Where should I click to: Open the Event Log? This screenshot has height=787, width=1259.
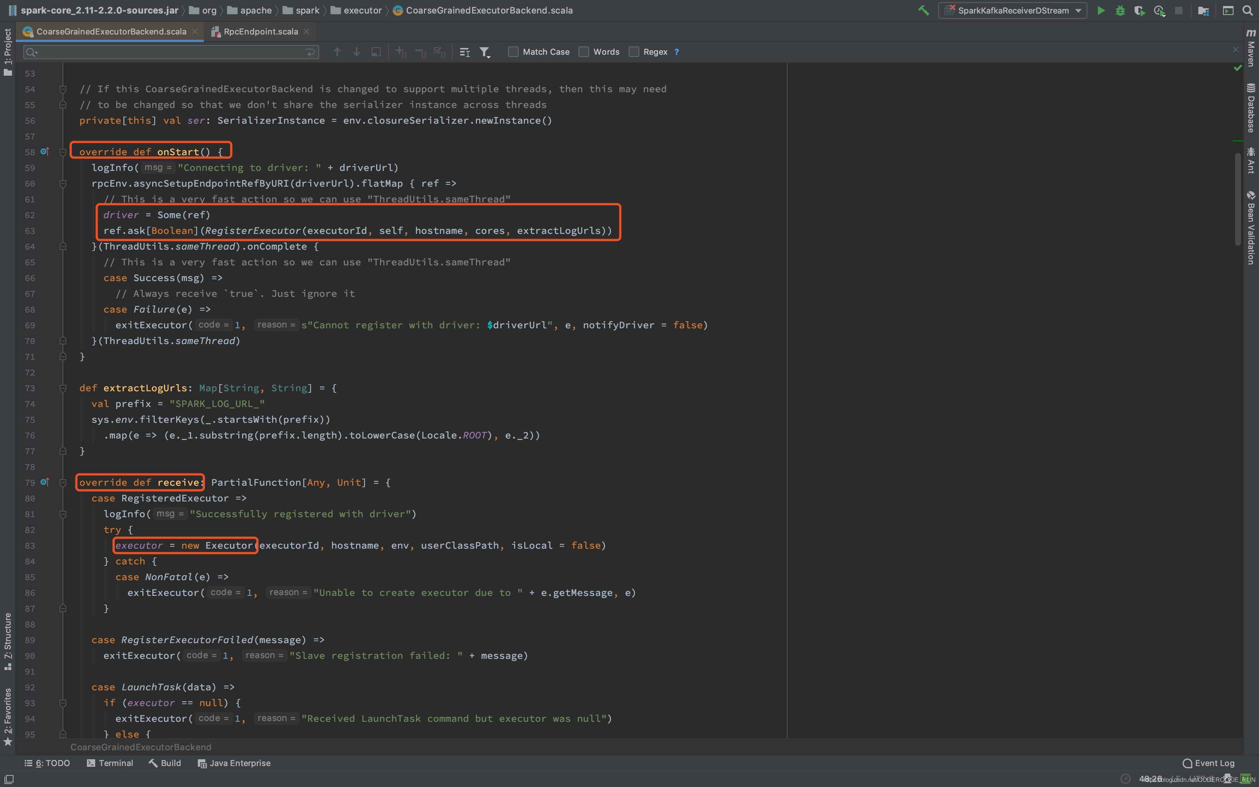1208,763
